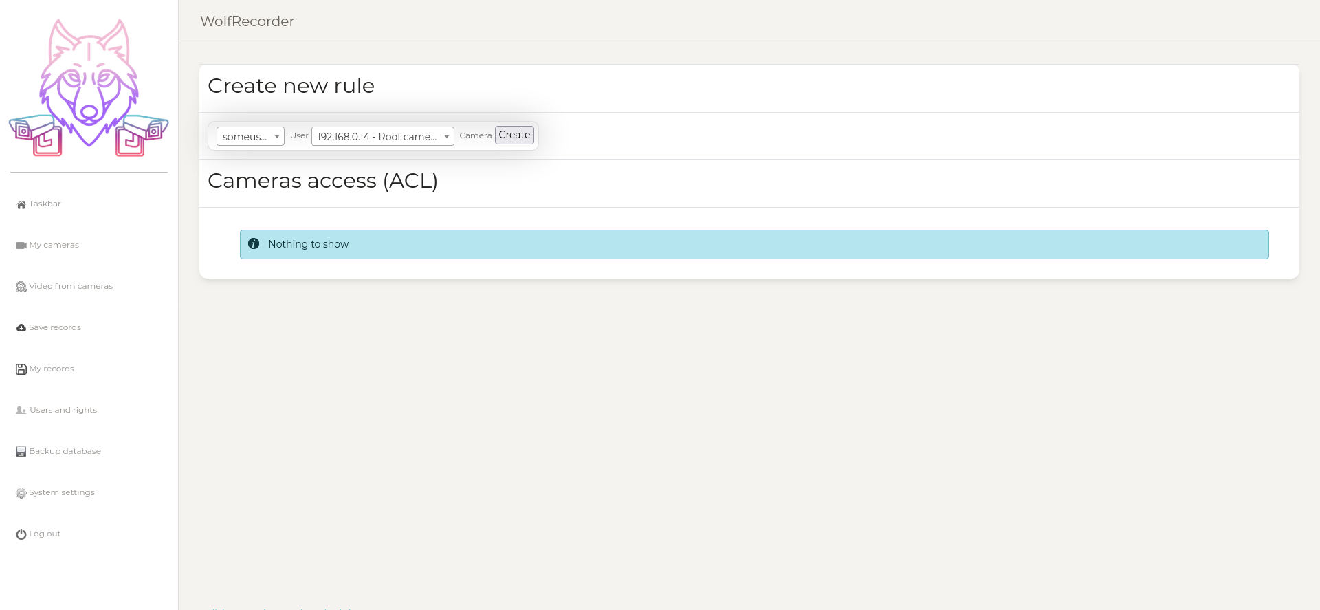Navigate to Users and rights
This screenshot has width=1320, height=610.
pos(63,410)
